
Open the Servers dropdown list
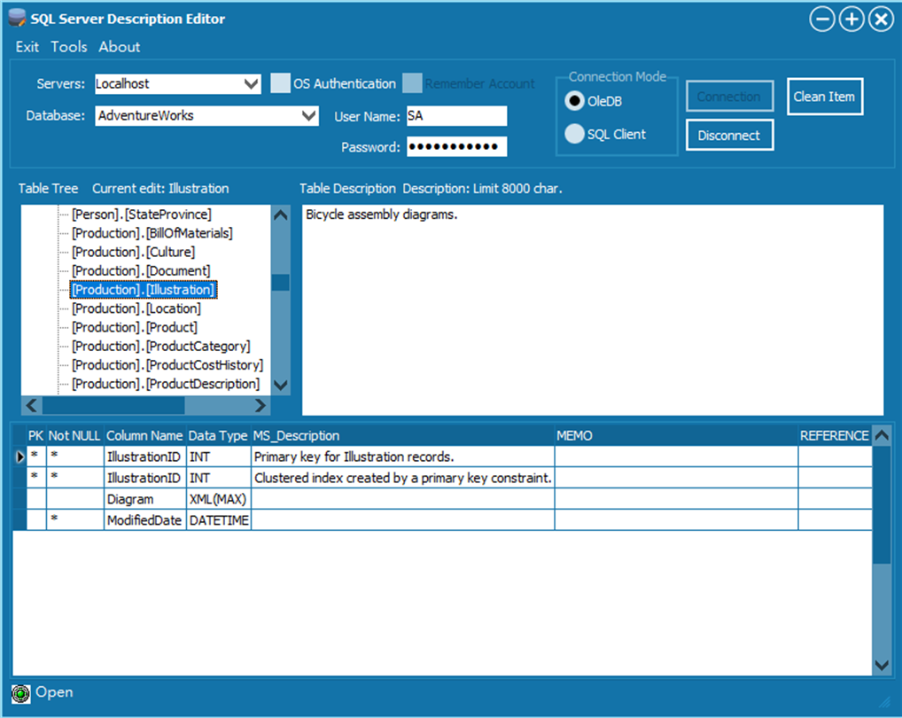251,84
